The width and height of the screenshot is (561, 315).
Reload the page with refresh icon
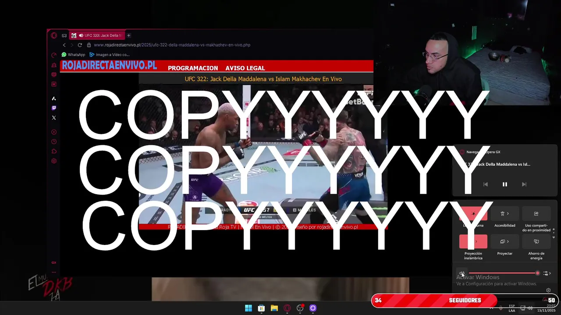[x=80, y=45]
